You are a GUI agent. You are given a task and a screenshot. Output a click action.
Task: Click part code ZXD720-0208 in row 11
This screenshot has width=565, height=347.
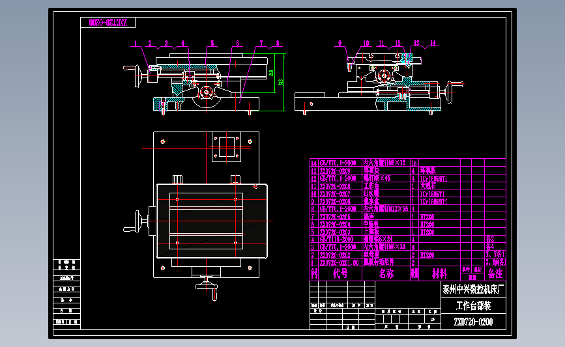(x=335, y=186)
